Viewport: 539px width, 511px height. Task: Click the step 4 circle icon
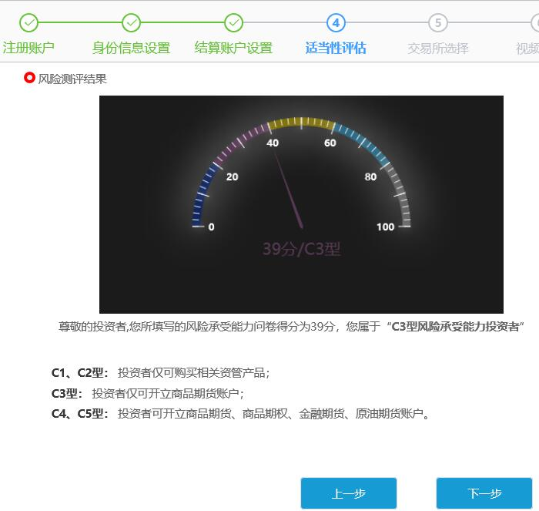coord(336,23)
